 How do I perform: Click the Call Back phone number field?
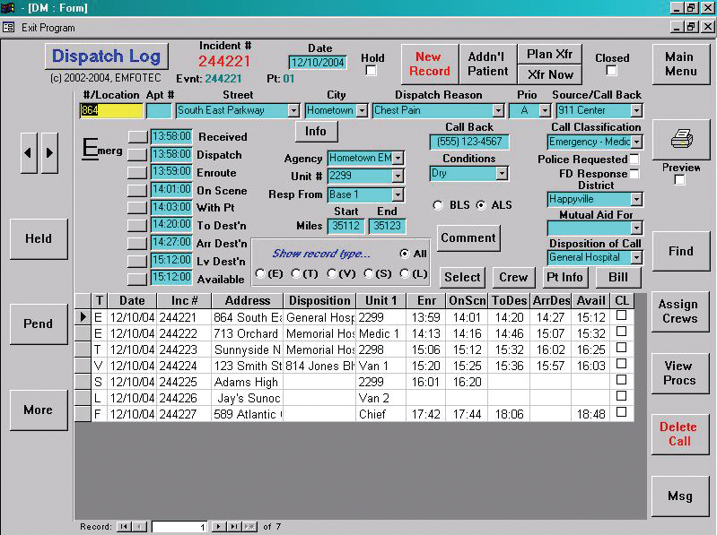[x=468, y=142]
